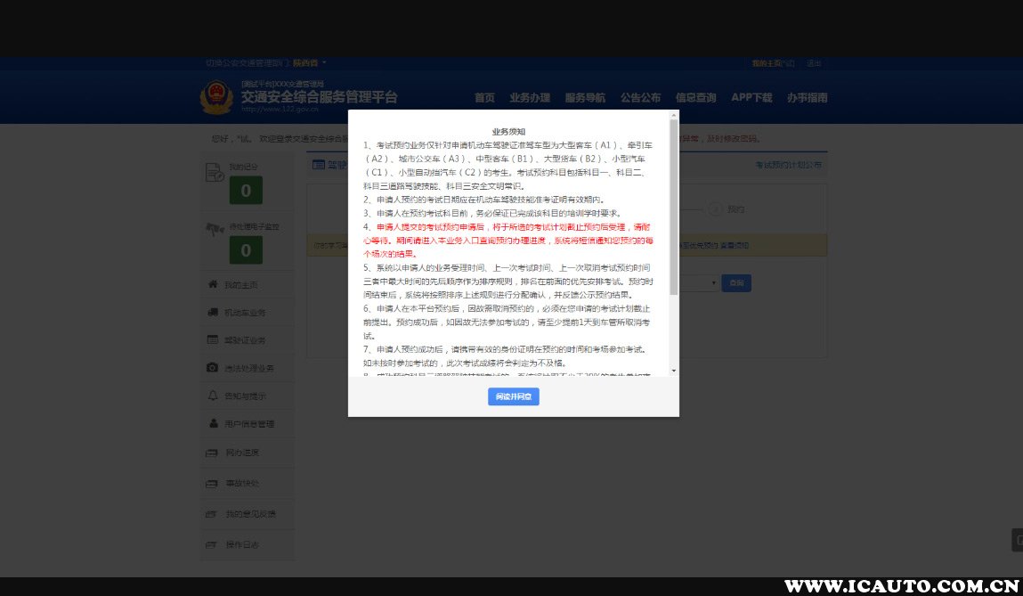Click the dialog scrollbar down arrow

[x=673, y=370]
